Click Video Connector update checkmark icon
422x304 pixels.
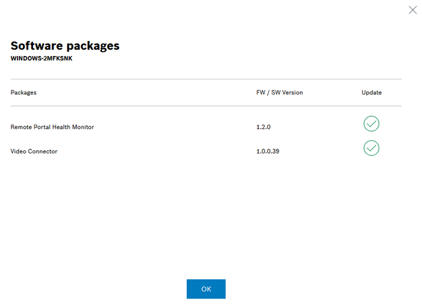[371, 148]
